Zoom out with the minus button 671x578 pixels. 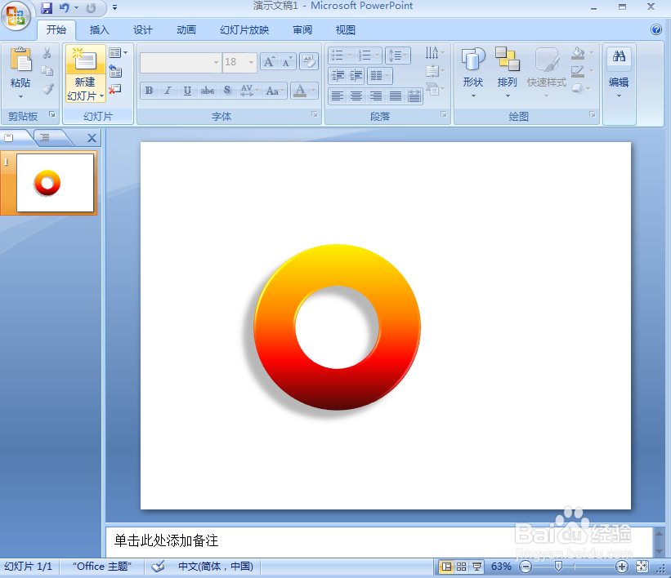(x=526, y=567)
